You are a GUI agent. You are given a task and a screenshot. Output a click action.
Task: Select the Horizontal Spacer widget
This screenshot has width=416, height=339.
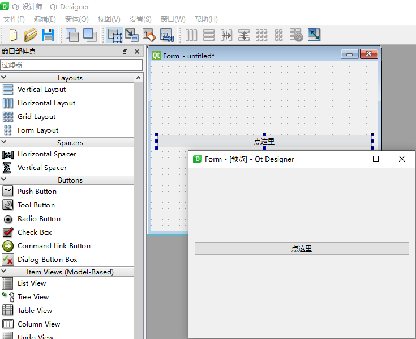pos(67,154)
